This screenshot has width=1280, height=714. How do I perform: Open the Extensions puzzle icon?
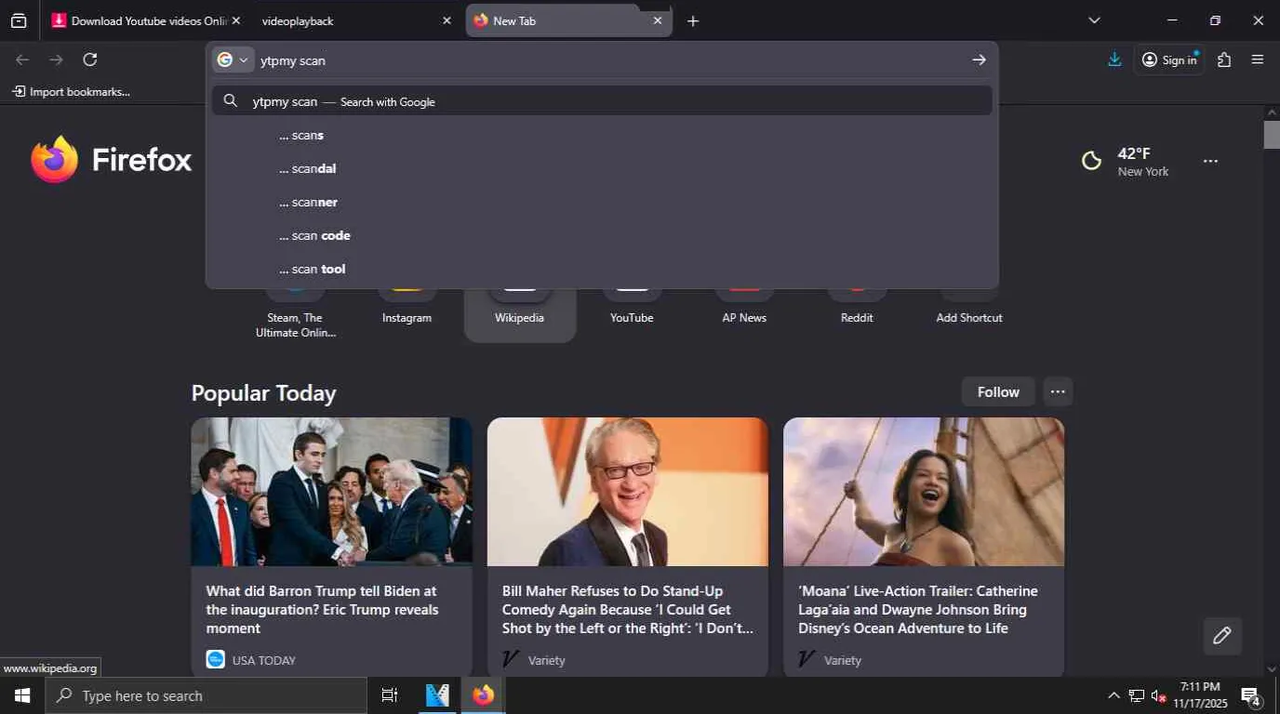tap(1224, 59)
